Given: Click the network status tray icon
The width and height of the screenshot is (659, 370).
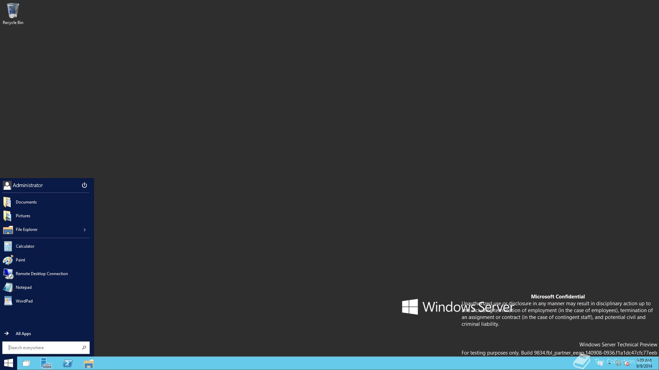Looking at the screenshot, I should click(x=618, y=363).
